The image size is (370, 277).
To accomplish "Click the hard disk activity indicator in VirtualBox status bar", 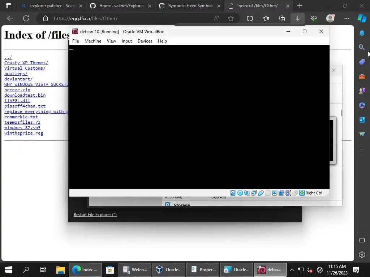I will pos(233,193).
